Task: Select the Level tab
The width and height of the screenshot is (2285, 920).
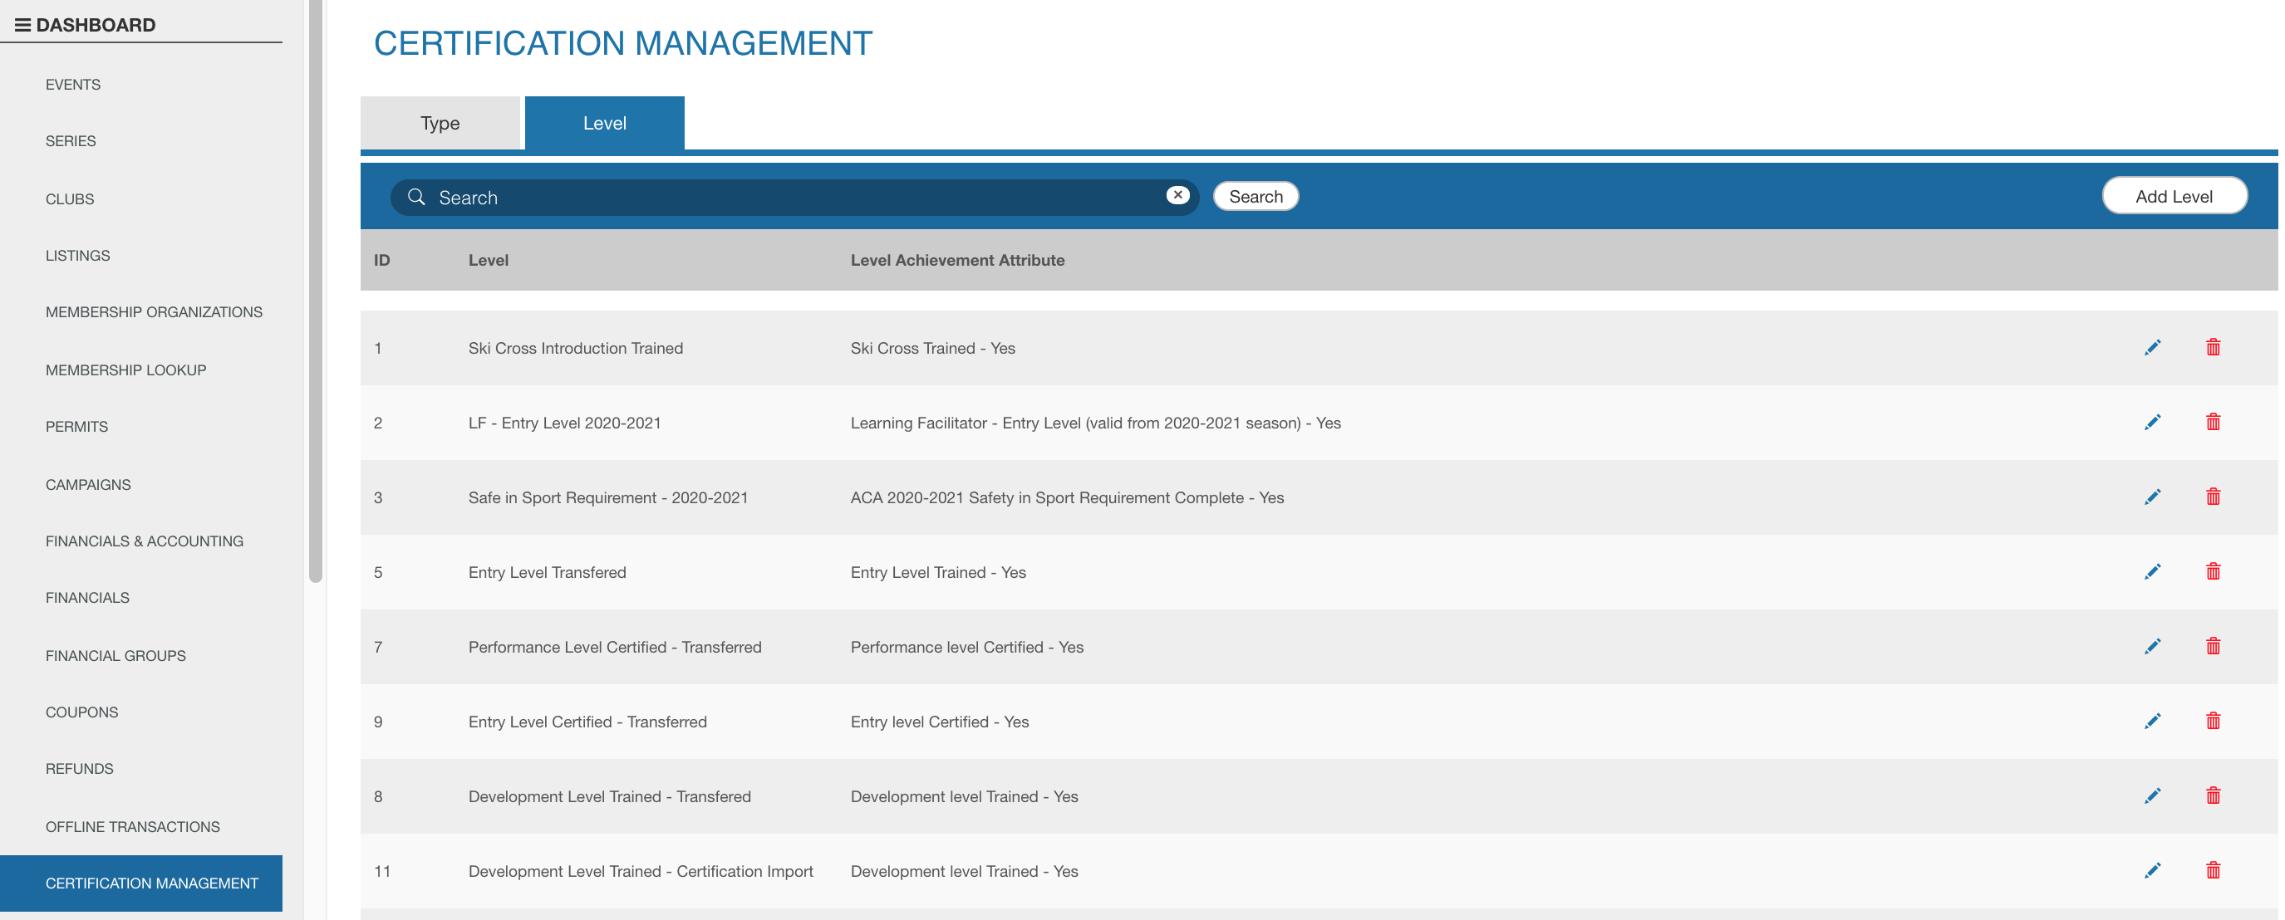Action: (x=604, y=123)
